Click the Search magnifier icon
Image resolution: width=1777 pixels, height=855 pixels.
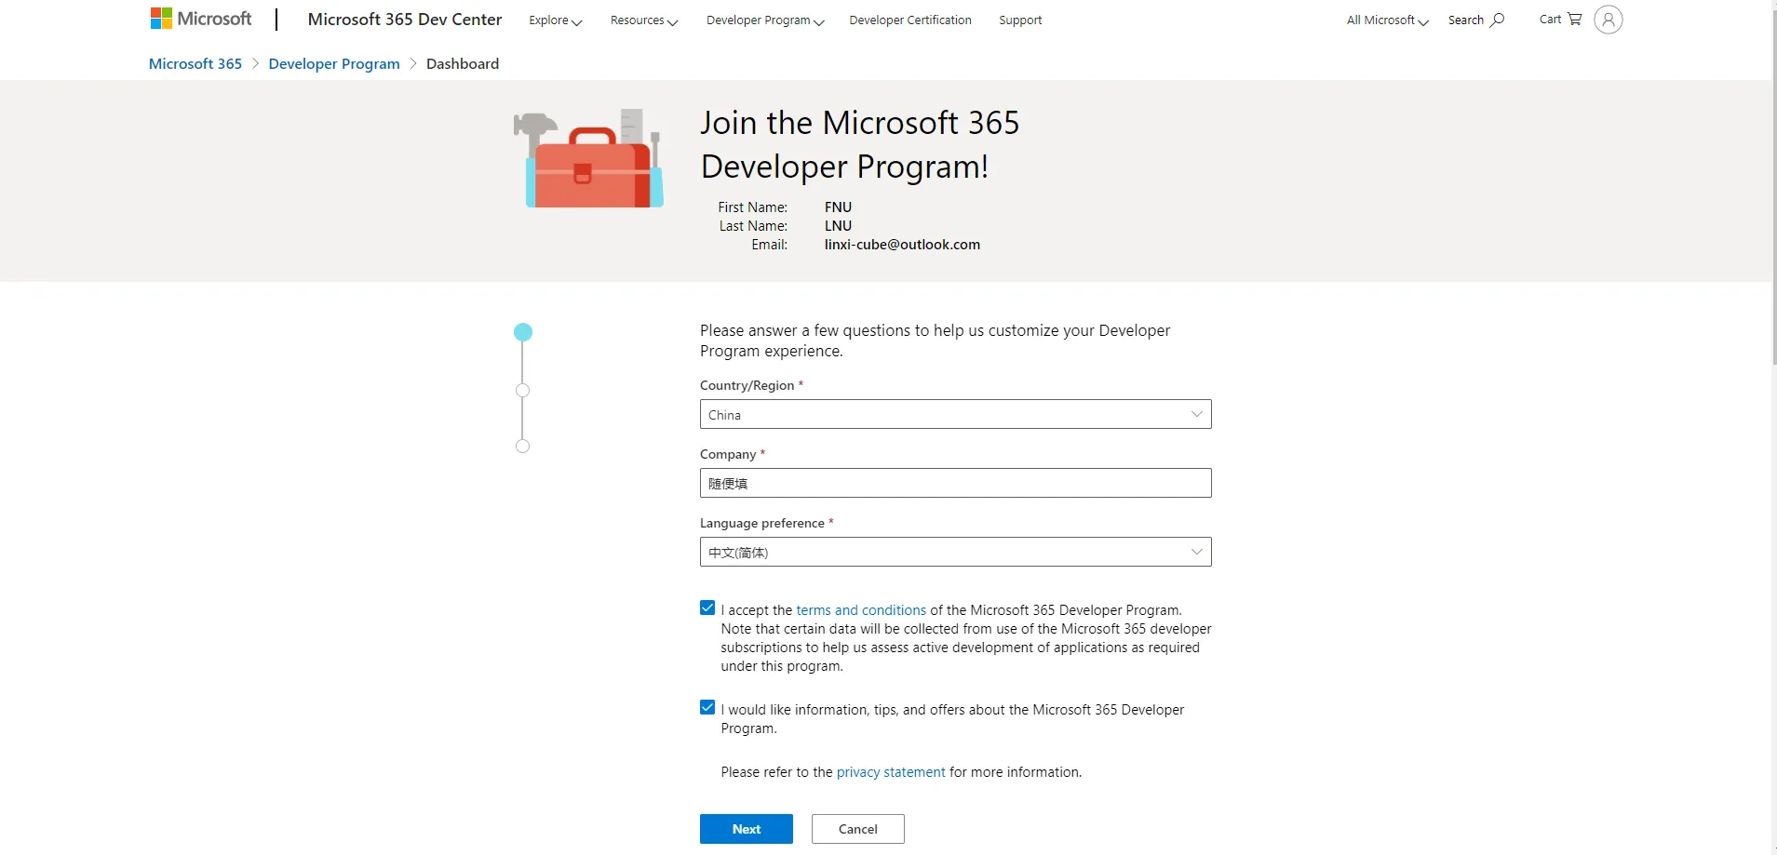tap(1497, 20)
